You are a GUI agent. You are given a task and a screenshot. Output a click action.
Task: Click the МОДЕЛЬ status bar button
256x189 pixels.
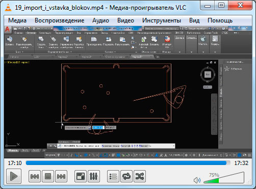coord(50,155)
